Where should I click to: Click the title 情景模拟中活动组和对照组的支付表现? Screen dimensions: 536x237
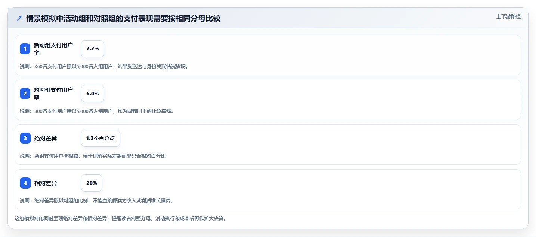coord(123,18)
